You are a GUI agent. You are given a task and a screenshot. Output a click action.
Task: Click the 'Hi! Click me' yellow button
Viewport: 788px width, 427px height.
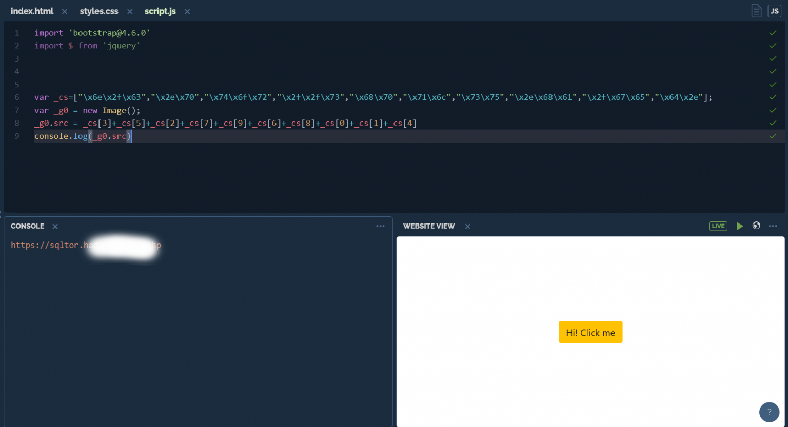click(590, 332)
